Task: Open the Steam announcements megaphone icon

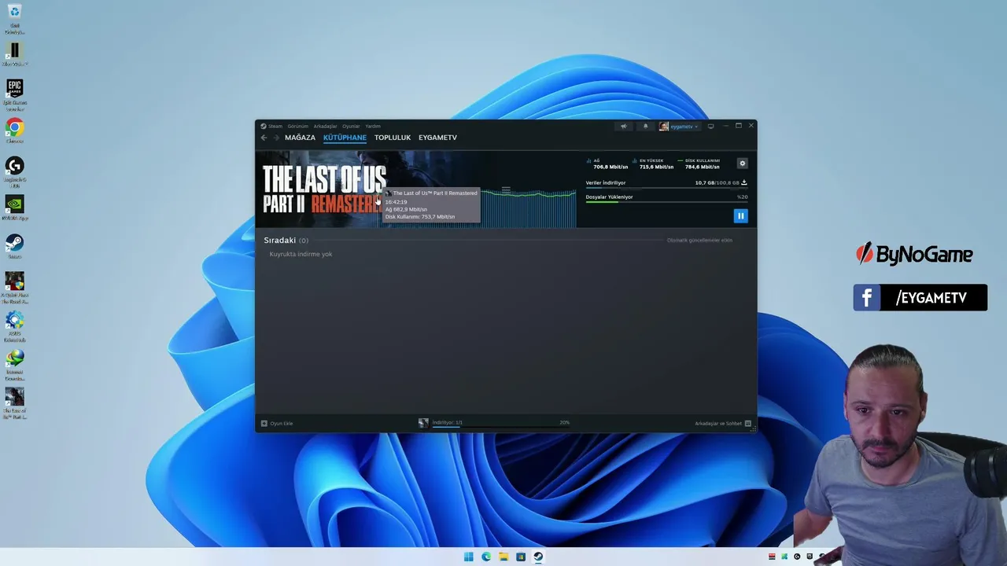Action: tap(624, 126)
